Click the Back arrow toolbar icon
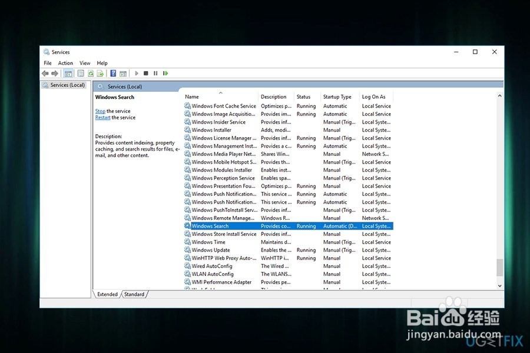Viewport: 530px width, 353px height. click(45, 74)
